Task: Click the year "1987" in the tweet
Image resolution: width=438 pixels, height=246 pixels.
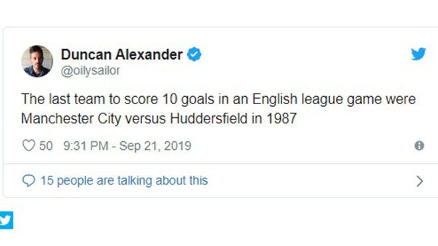Action: click(x=281, y=119)
